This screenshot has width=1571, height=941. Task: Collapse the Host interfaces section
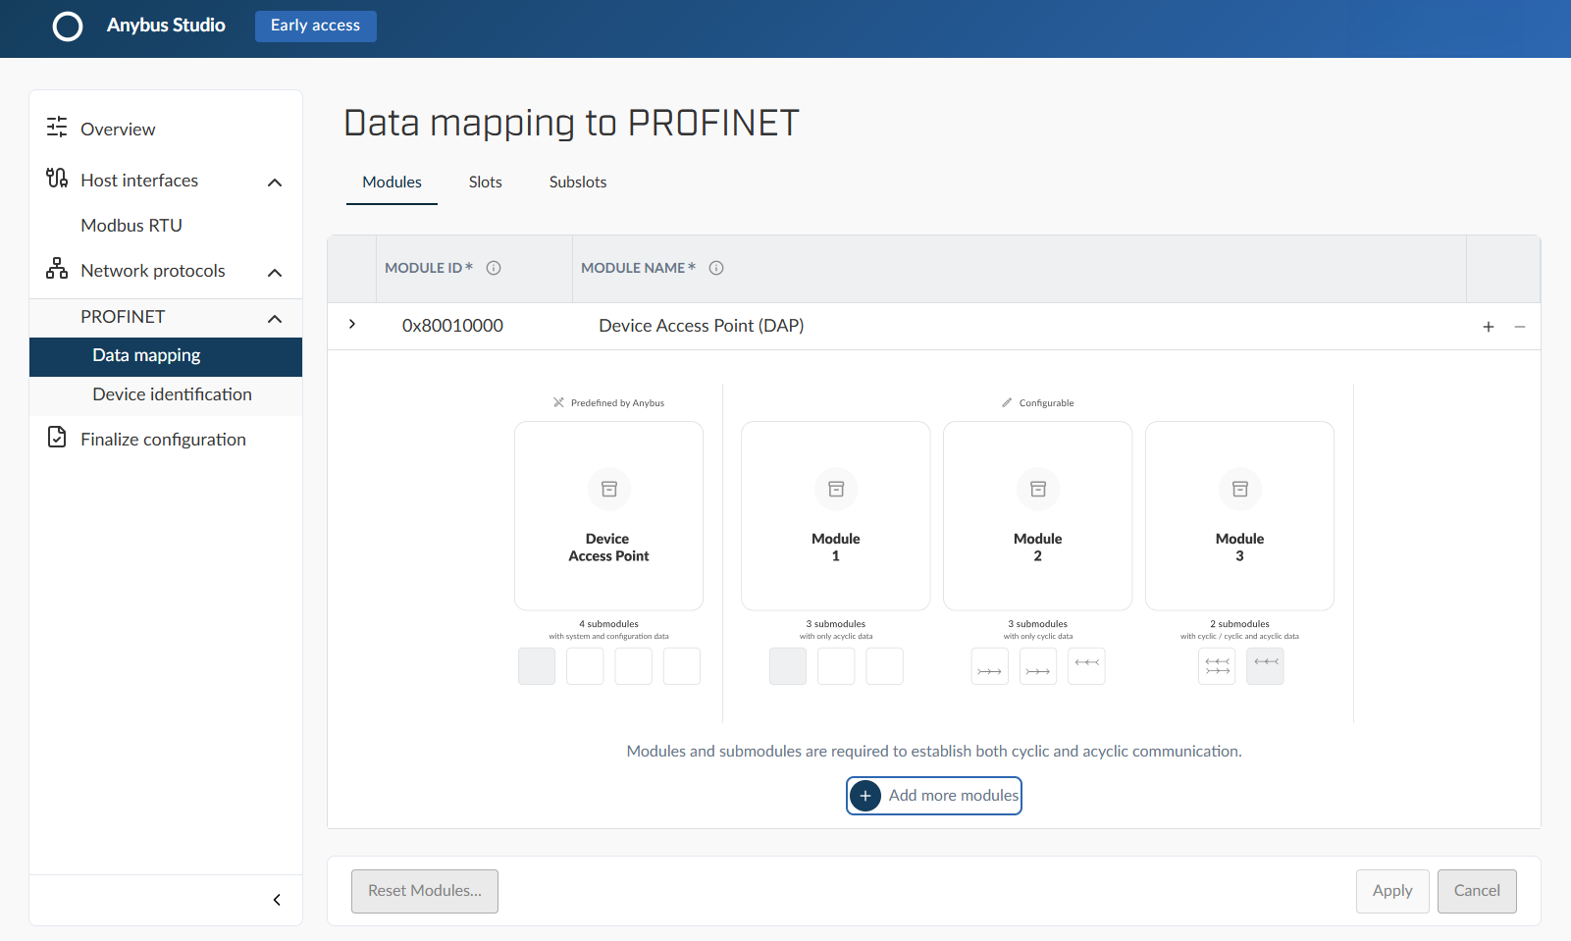pos(275,183)
